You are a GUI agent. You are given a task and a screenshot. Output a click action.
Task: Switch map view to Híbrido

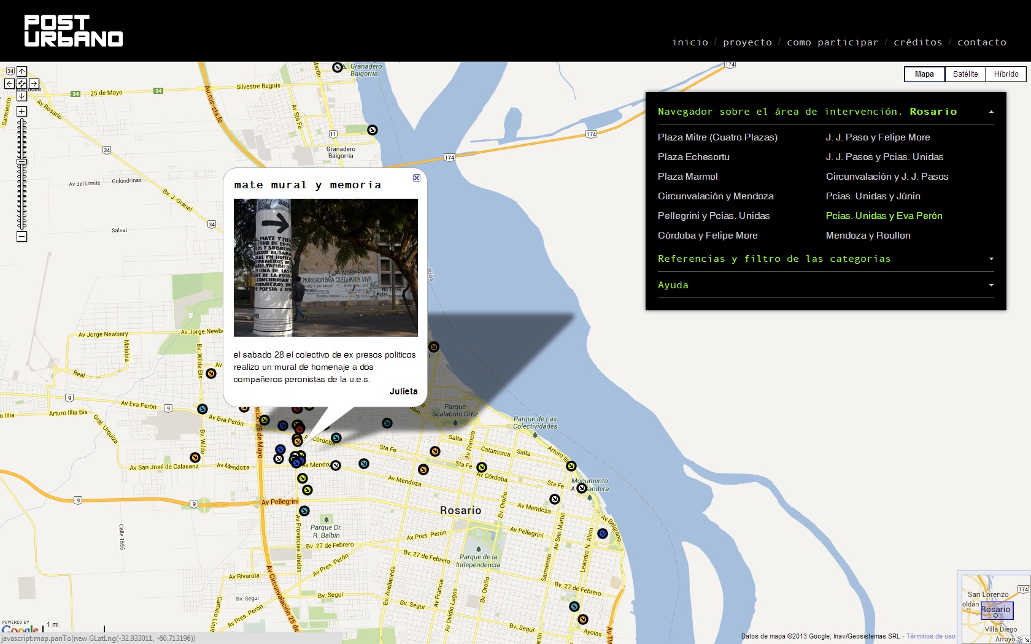tap(1006, 74)
